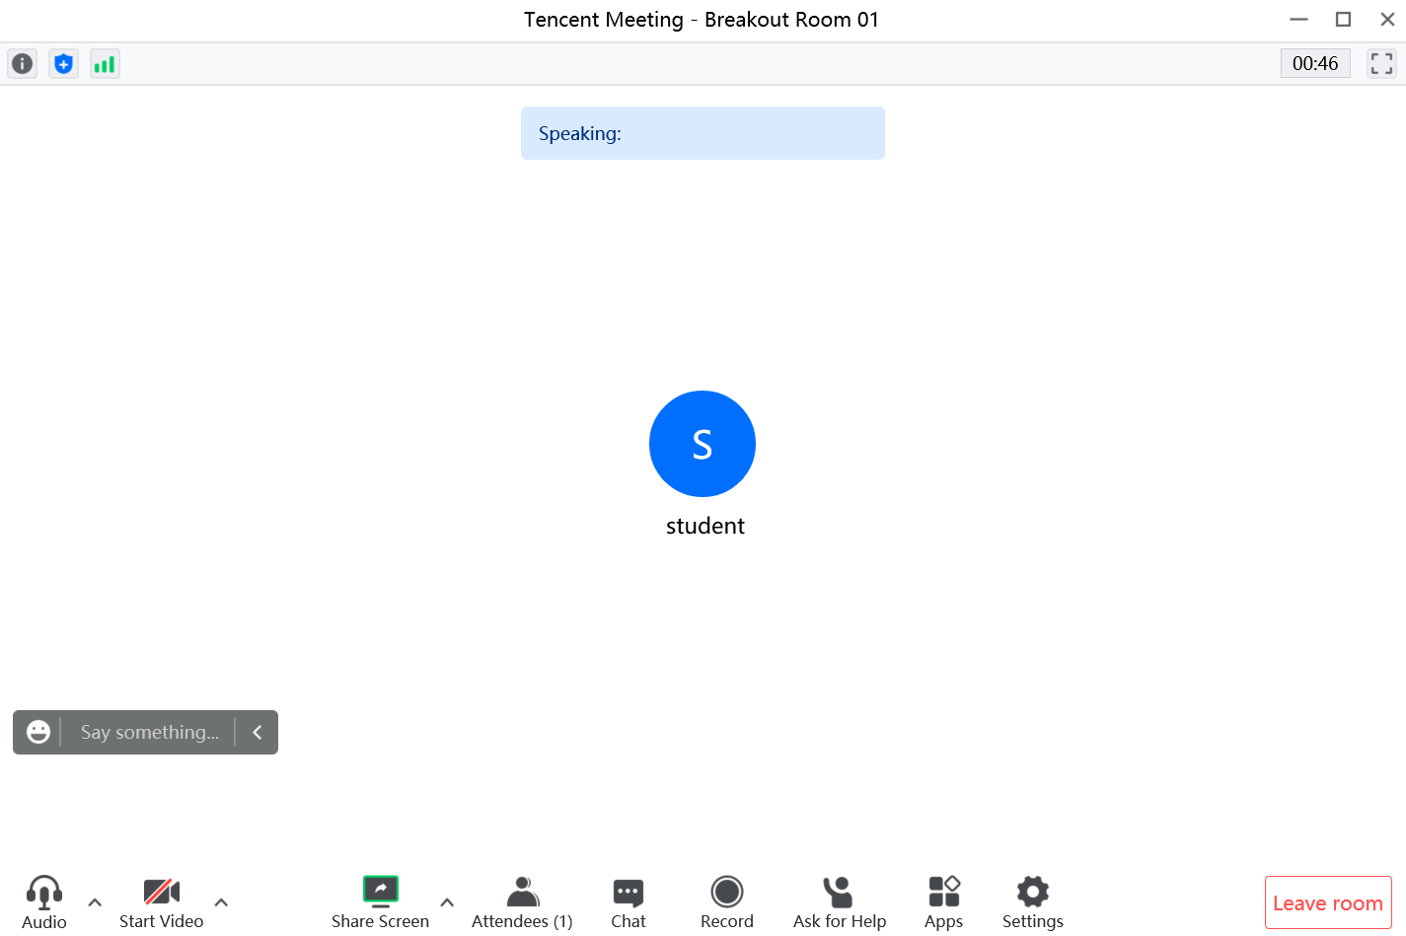Image resolution: width=1406 pixels, height=936 pixels.
Task: Open the emoji picker in the quick chat bar
Action: (38, 732)
